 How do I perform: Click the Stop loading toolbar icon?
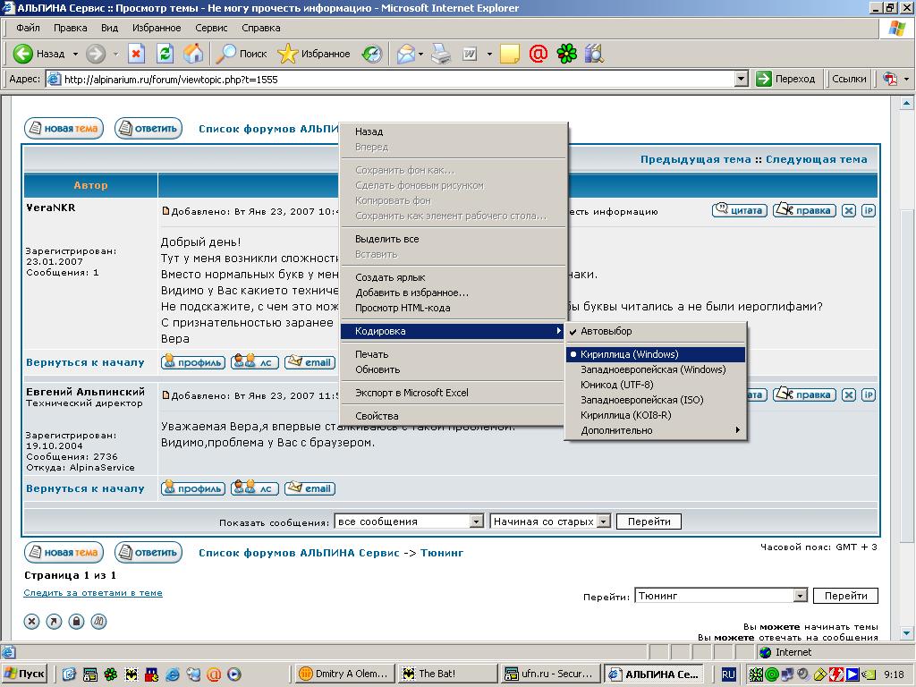(x=136, y=54)
